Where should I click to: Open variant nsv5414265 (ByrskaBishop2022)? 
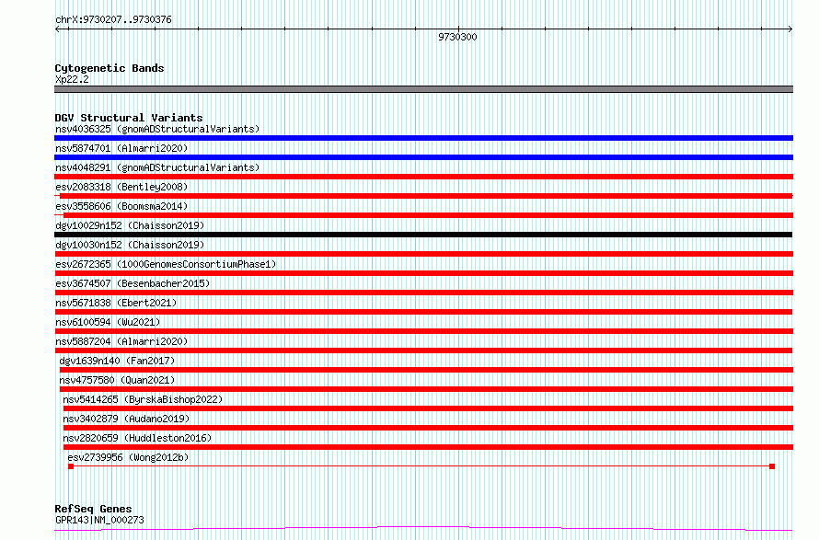(x=143, y=399)
